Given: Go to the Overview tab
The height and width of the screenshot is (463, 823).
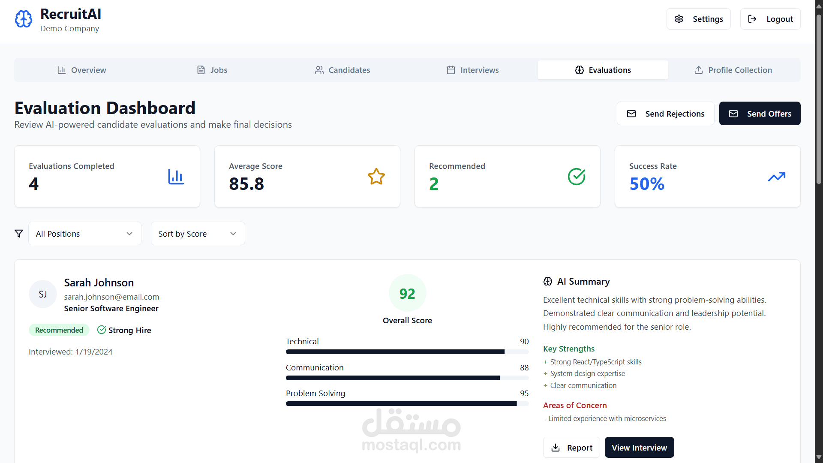Looking at the screenshot, I should [x=81, y=70].
